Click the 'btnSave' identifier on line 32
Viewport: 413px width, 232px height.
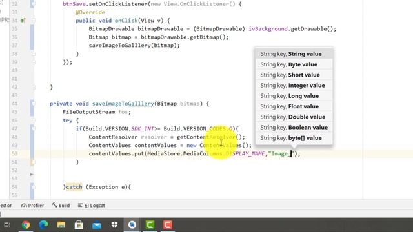(x=74, y=4)
